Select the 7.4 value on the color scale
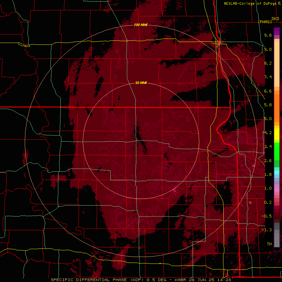282x282 pixels. pos(268,77)
